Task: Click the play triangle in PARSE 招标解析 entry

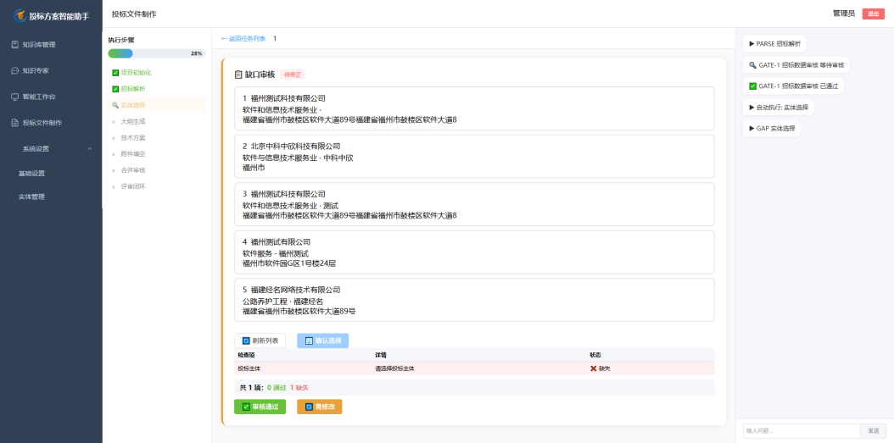Action: [x=752, y=44]
